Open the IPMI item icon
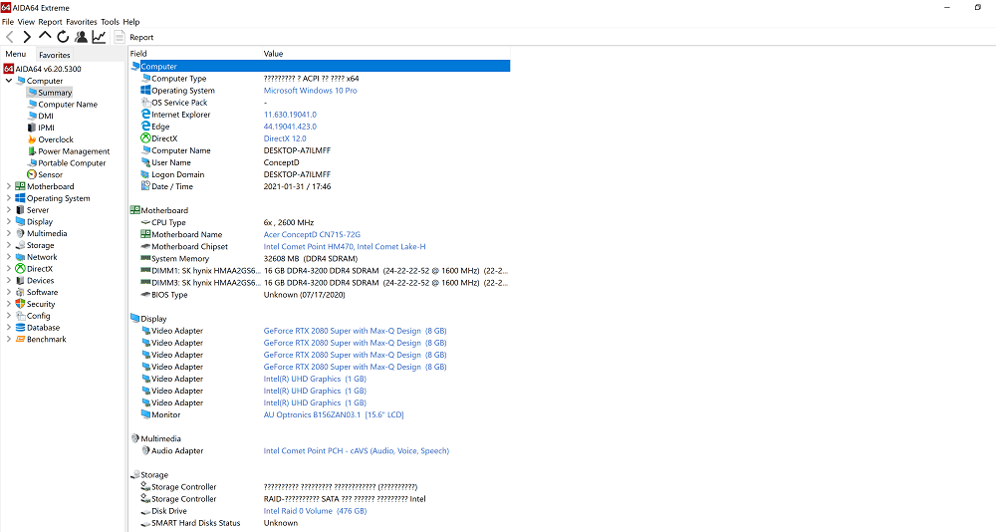996x532 pixels. click(32, 128)
